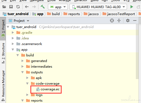This screenshot has width=141, height=103.
Task: Open Project panel settings gear
Action: point(128,20)
